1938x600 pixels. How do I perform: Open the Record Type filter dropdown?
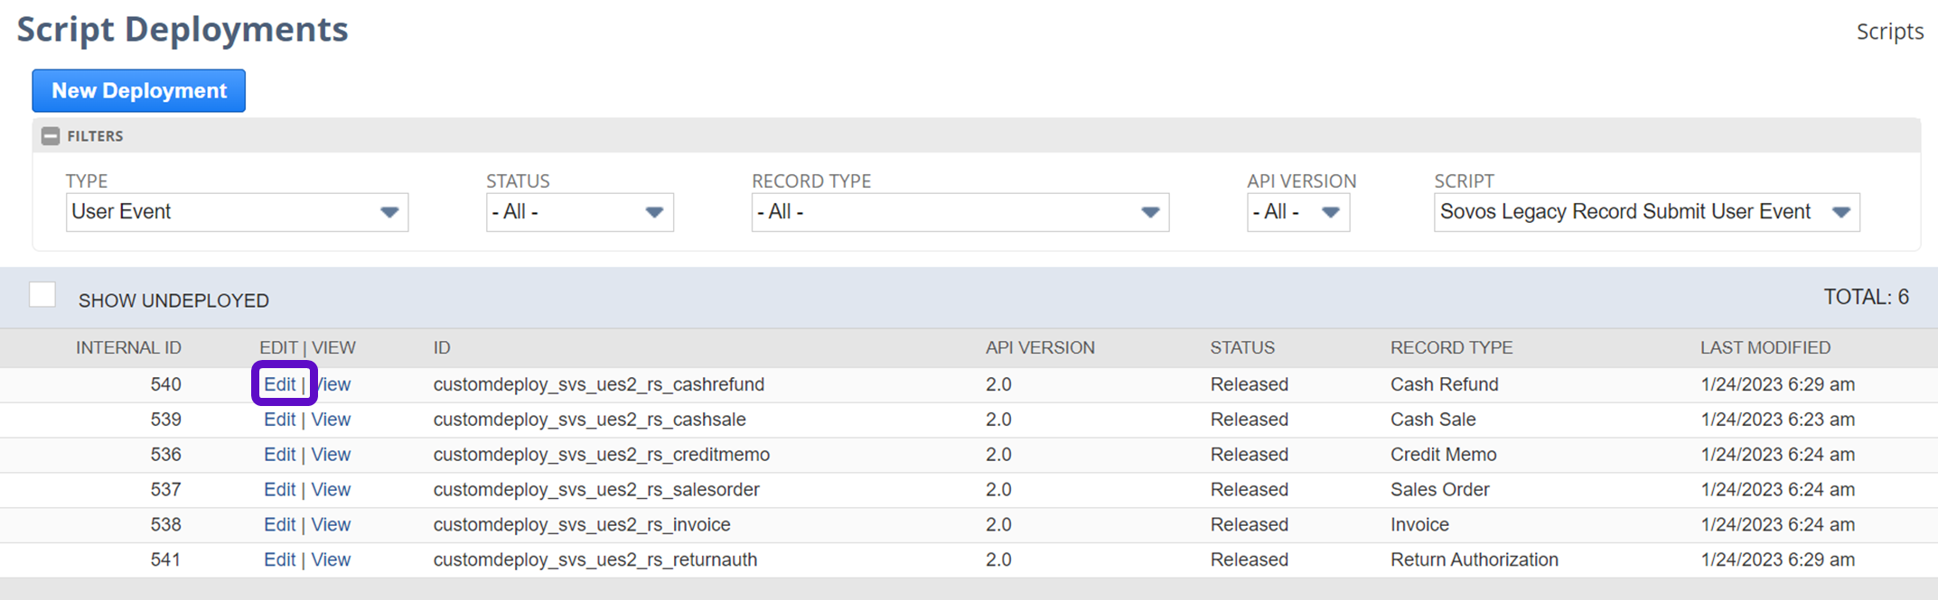(x=960, y=212)
